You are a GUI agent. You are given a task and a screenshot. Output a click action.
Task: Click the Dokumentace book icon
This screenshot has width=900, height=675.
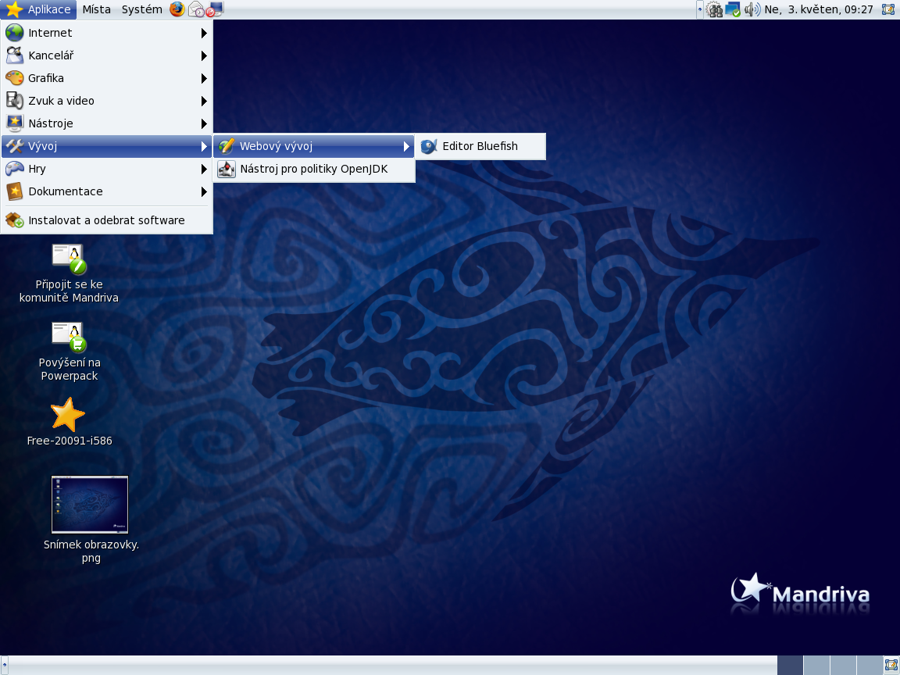pos(14,191)
